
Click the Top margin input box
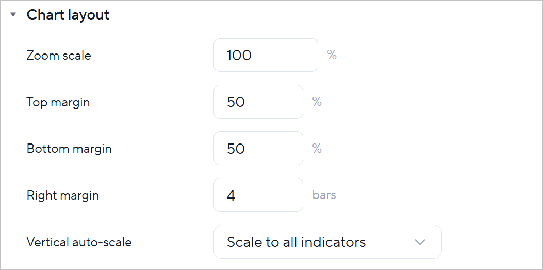(258, 102)
